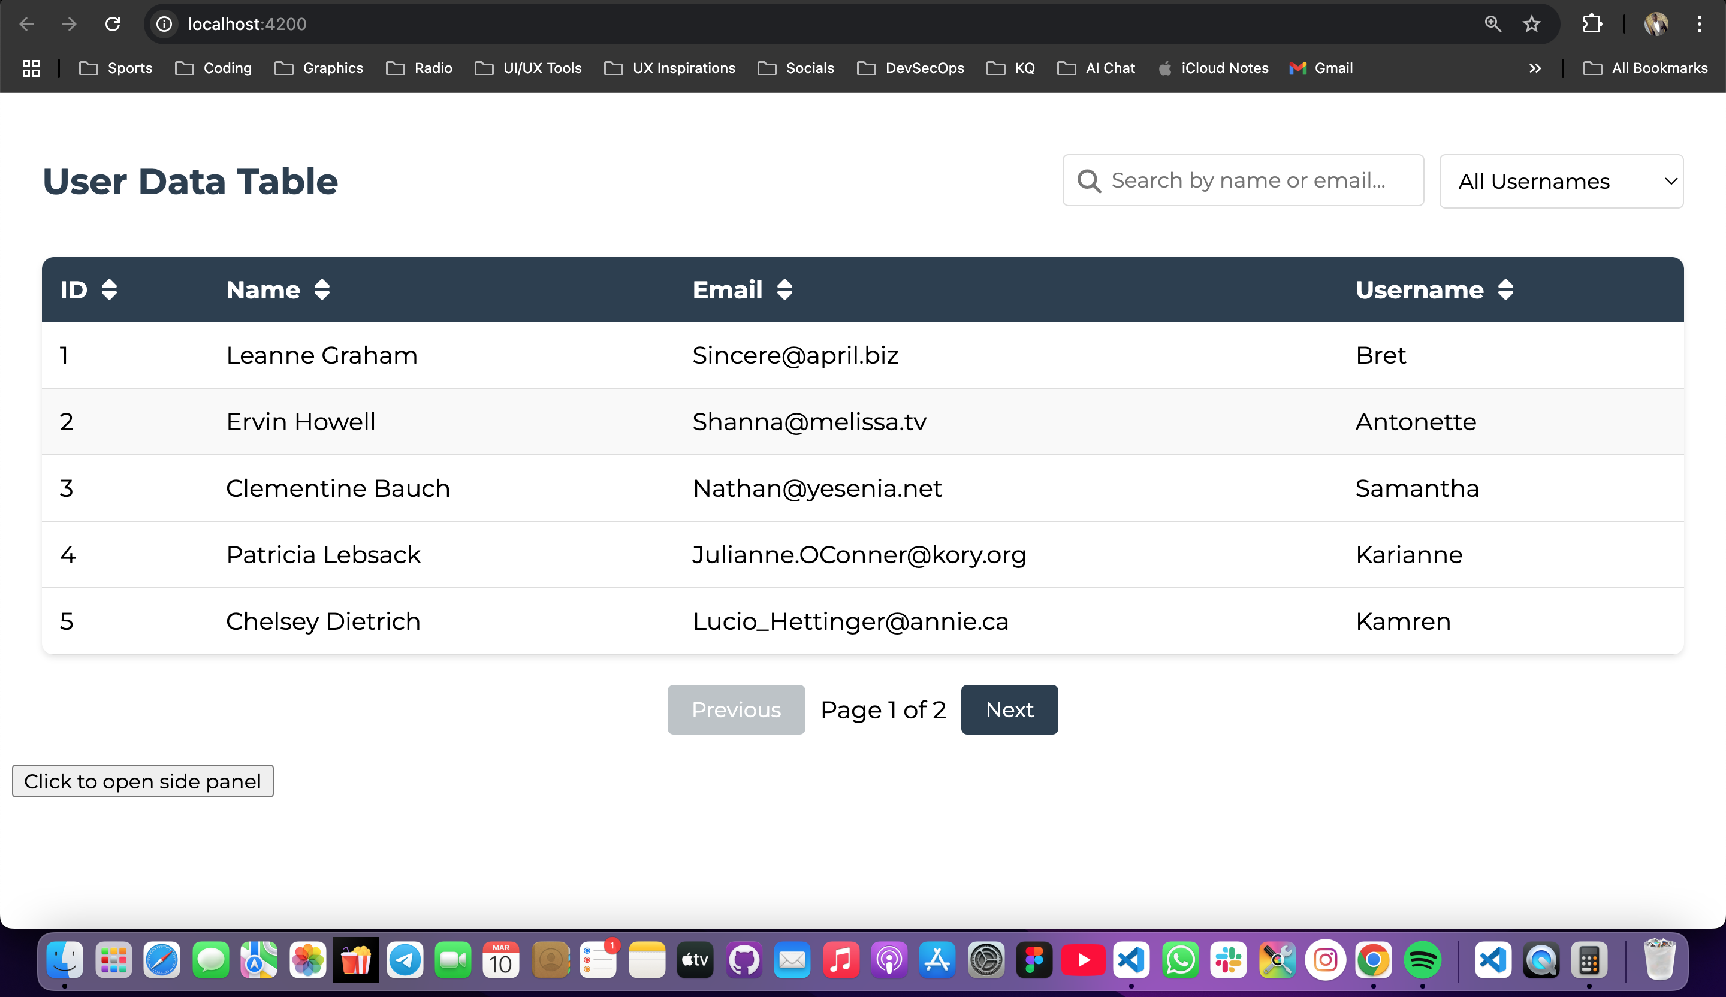Open the browser extensions puzzle icon
This screenshot has height=997, width=1726.
(1592, 24)
